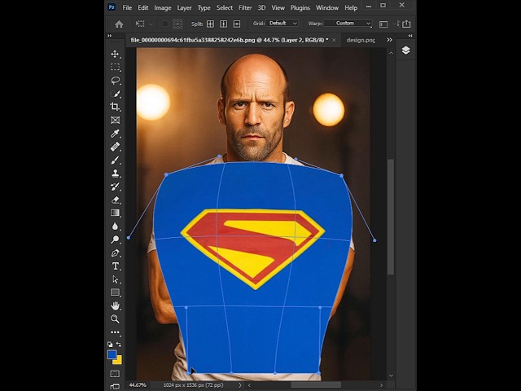
Task: Open the warp tool preset dropdown arrow
Action: click(151, 24)
